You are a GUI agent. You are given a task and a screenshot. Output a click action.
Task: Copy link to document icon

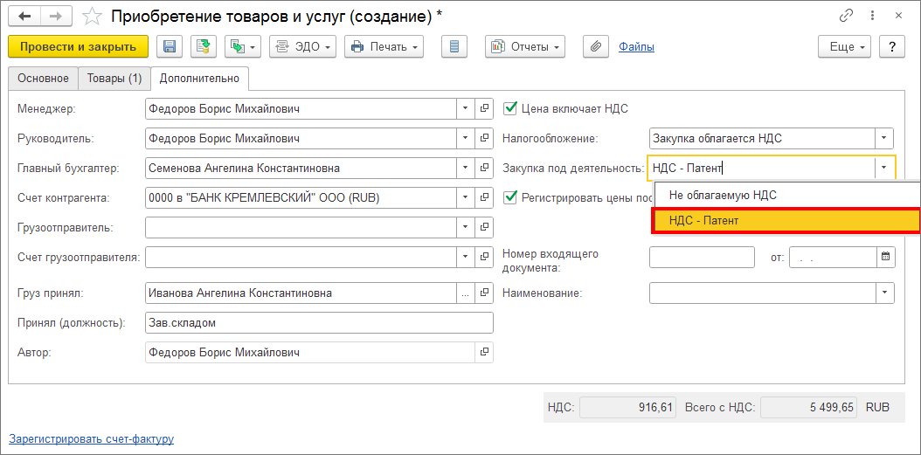[845, 16]
